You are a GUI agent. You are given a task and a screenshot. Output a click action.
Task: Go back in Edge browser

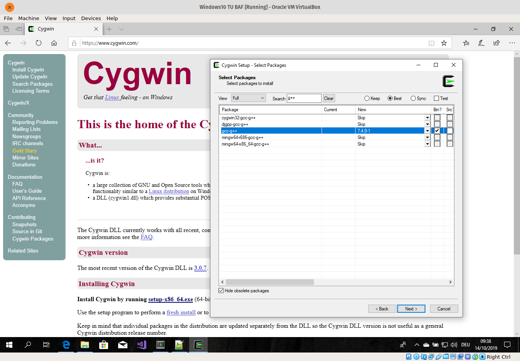8,43
